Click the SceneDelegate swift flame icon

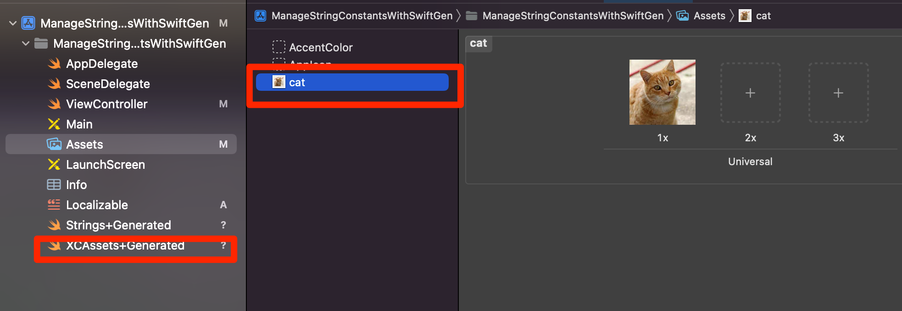54,83
